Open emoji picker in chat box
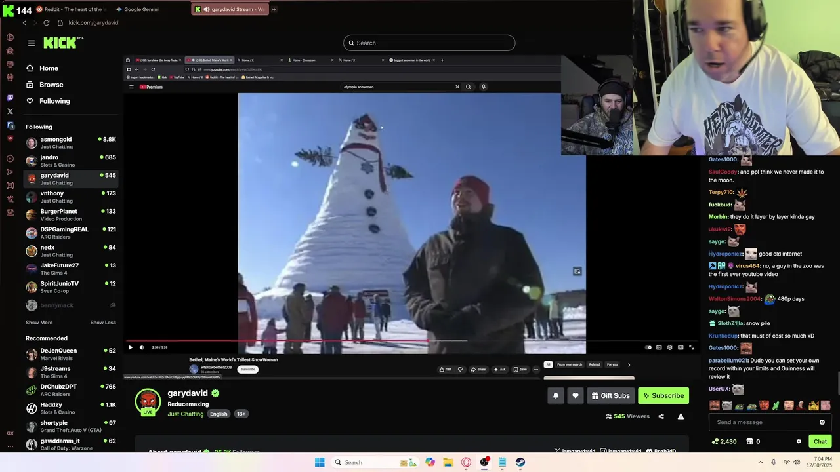Screen dimensions: 840x472 coord(822,422)
